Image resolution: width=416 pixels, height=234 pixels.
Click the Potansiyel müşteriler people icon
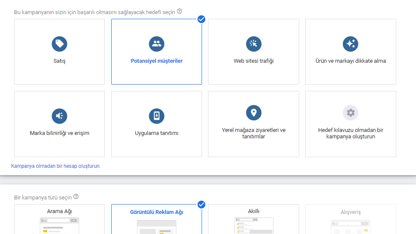tap(157, 44)
